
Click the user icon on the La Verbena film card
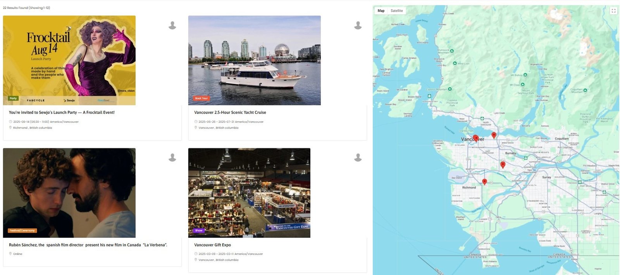pos(172,158)
